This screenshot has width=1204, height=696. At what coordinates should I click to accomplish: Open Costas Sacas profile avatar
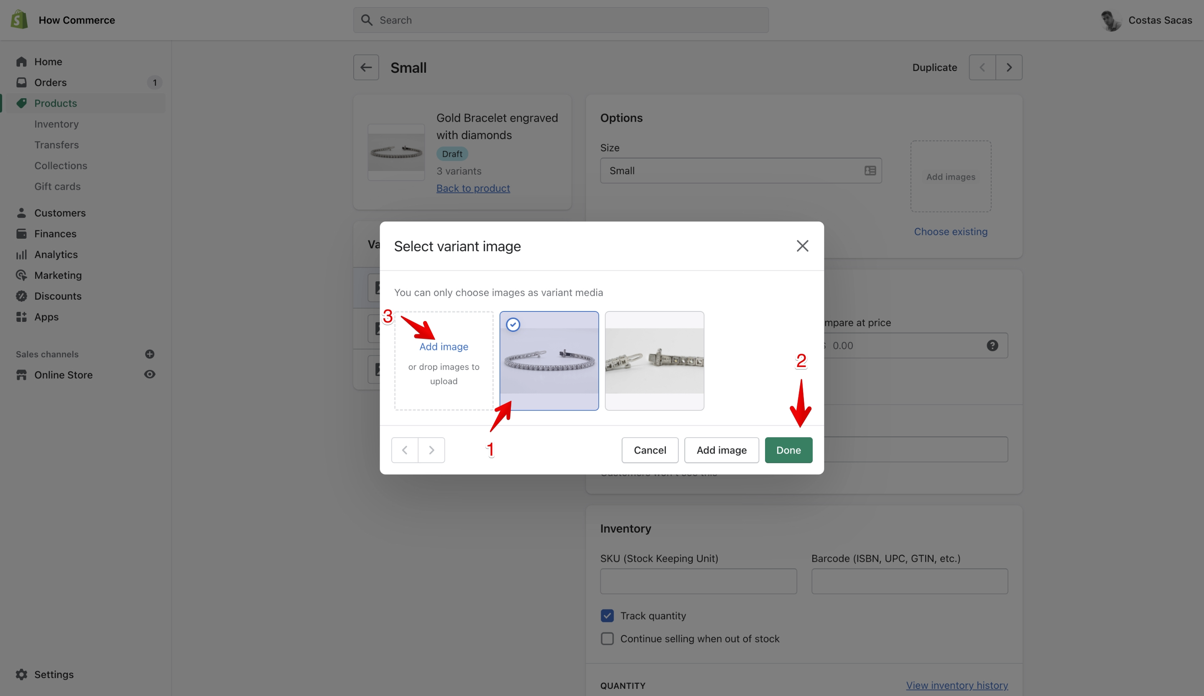click(1111, 20)
